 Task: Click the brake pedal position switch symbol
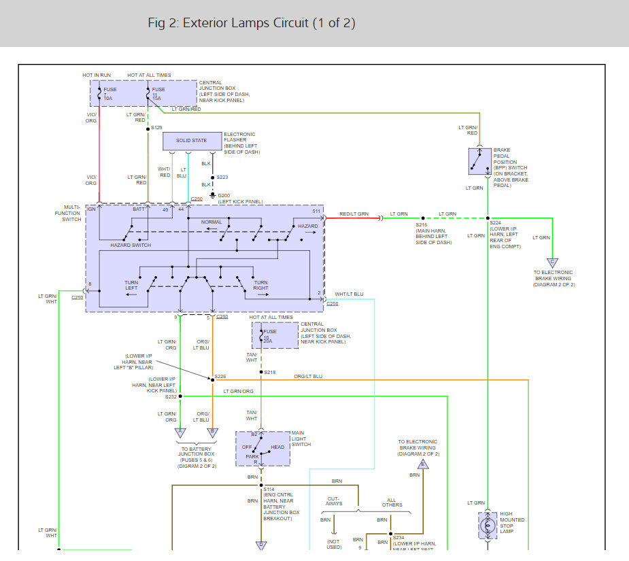coord(480,161)
